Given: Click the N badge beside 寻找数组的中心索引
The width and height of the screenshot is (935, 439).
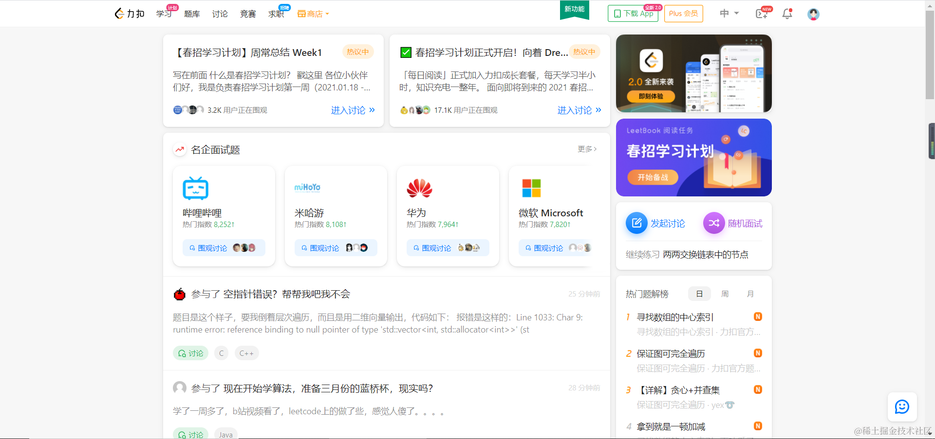Looking at the screenshot, I should click(x=758, y=316).
